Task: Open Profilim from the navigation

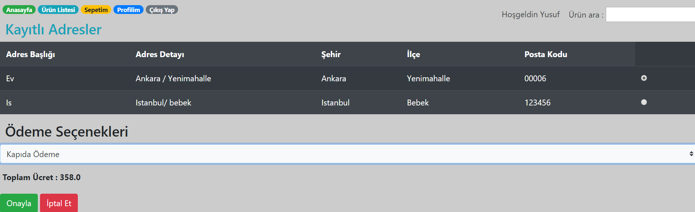Action: (x=128, y=10)
